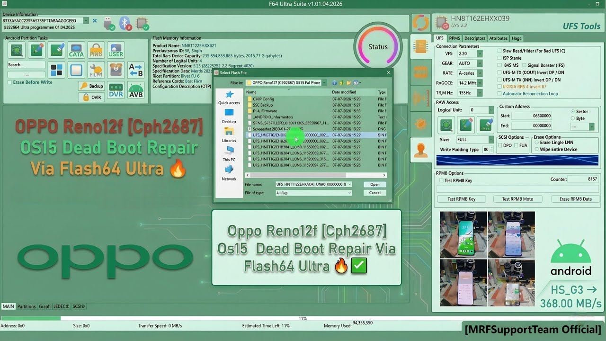Click the file dialog horizontal scrollbar

(315, 175)
